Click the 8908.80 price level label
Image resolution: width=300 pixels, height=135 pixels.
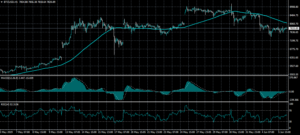(294, 7)
